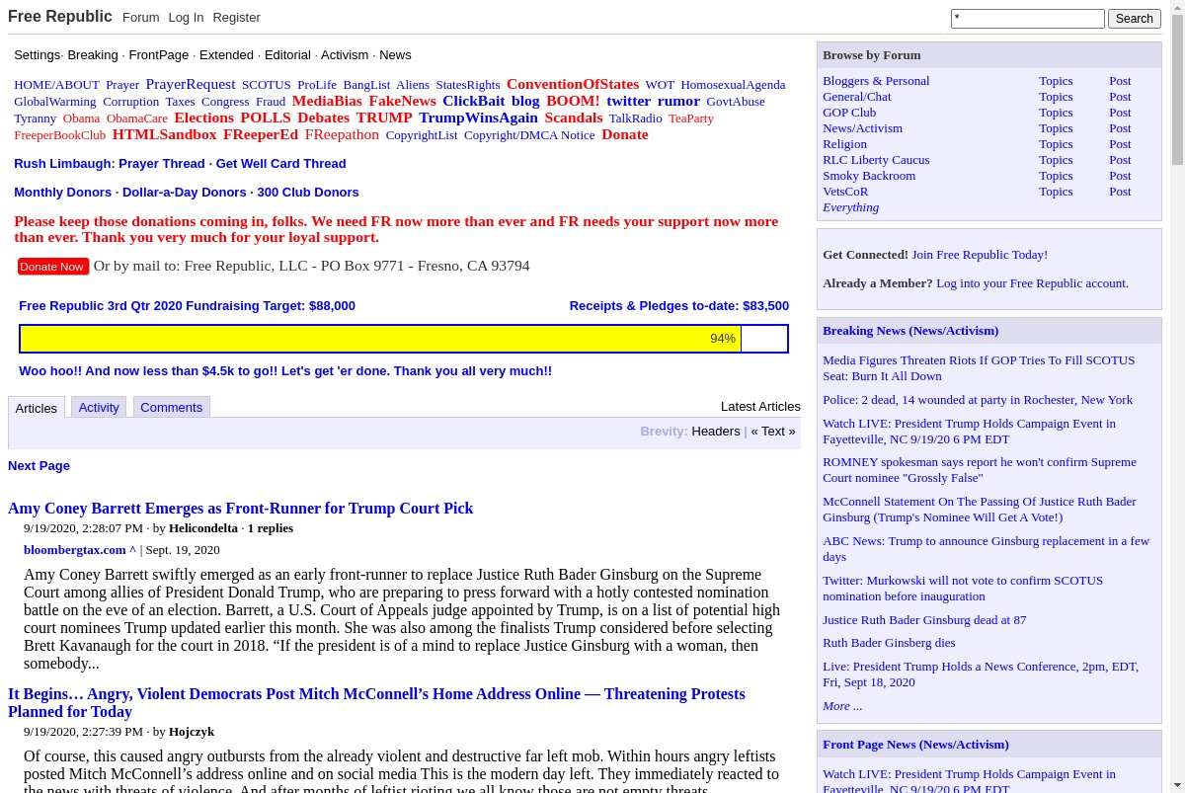Click the Free Republic site title
Viewport: 1185px width, 793px height.
coord(60,17)
